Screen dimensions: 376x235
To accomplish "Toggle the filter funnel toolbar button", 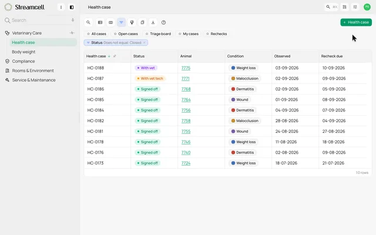I will pos(121,22).
